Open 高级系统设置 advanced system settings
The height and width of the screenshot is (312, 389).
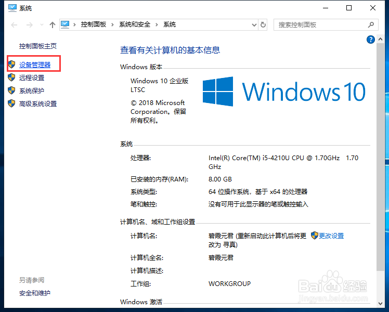tap(38, 103)
